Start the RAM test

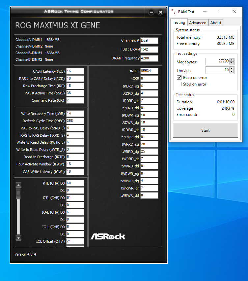coord(206,130)
